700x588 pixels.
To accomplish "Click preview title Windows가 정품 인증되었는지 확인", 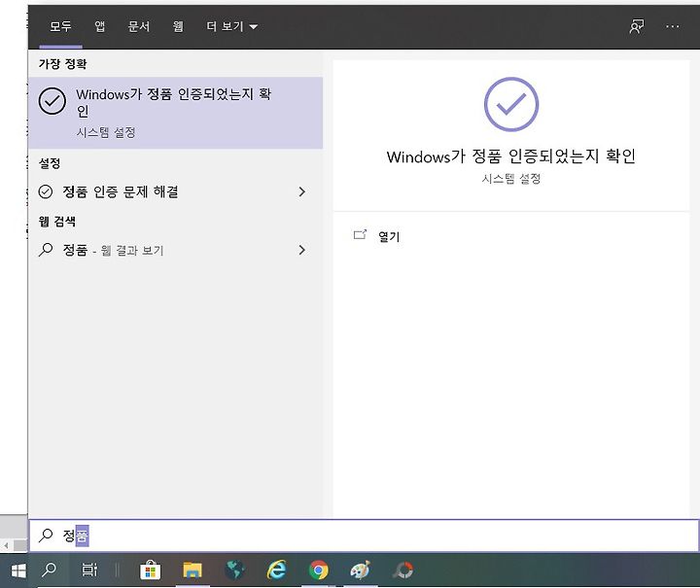I will point(511,156).
